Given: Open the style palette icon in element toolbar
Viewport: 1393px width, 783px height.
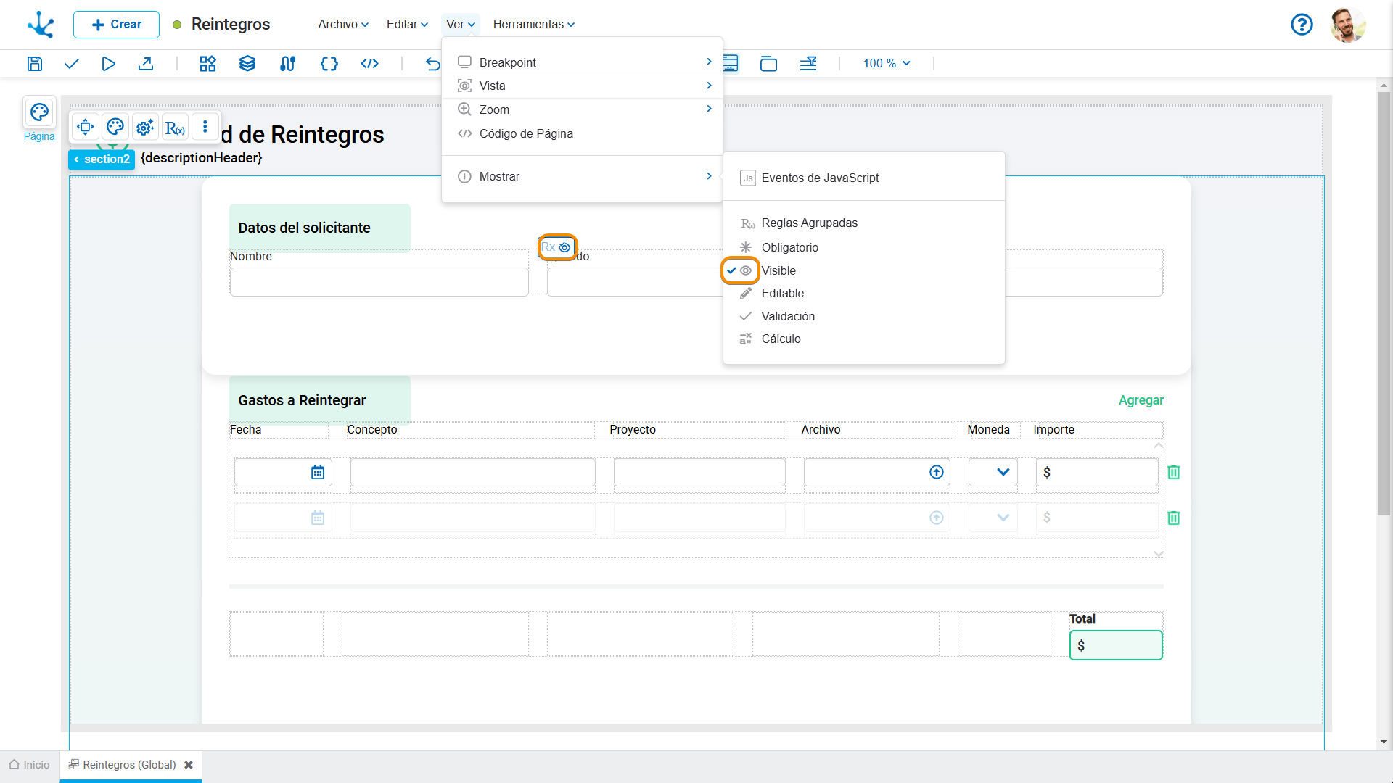Looking at the screenshot, I should [x=115, y=127].
